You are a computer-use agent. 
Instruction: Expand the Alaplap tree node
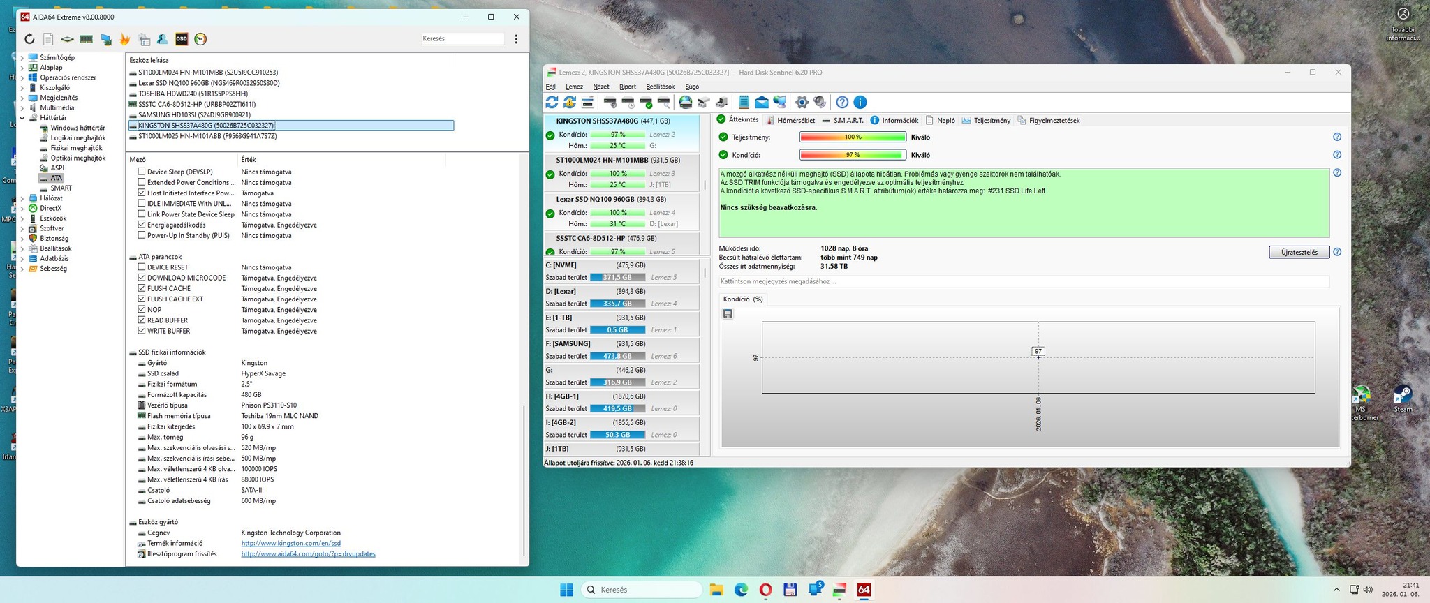point(22,68)
